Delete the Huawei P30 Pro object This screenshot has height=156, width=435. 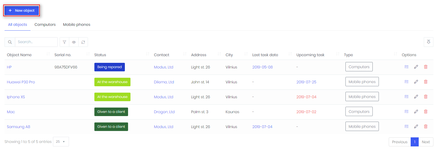point(426,82)
